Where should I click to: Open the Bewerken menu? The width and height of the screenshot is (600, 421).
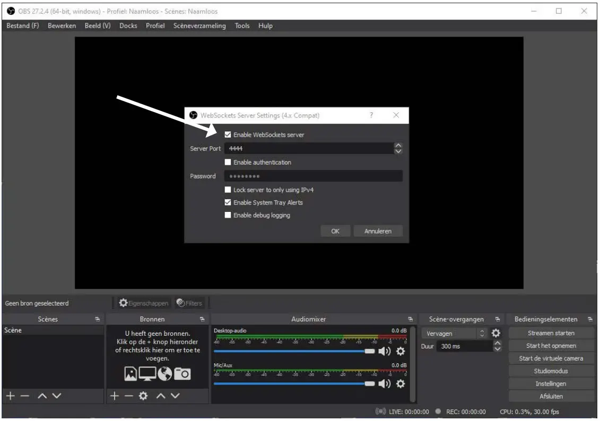click(x=62, y=25)
